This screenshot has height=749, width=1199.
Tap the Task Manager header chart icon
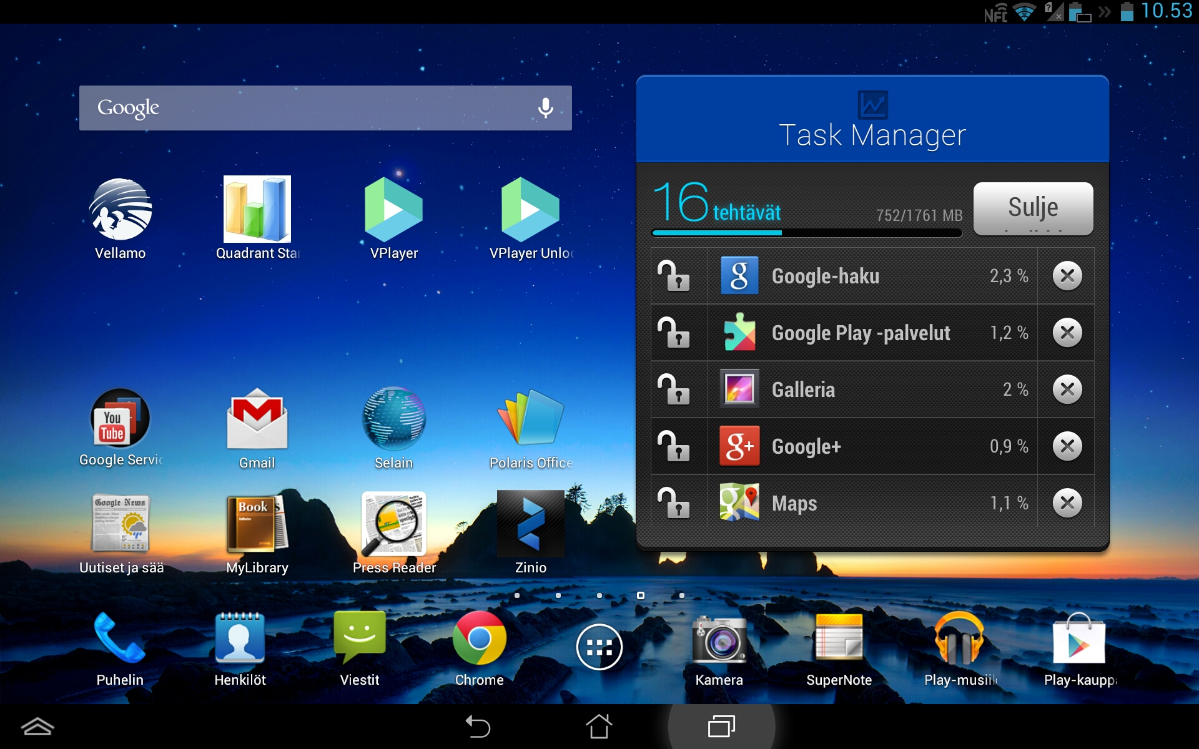(872, 105)
